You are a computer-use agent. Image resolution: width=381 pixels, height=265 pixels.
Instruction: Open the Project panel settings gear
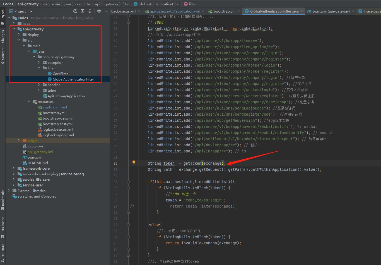(99, 11)
